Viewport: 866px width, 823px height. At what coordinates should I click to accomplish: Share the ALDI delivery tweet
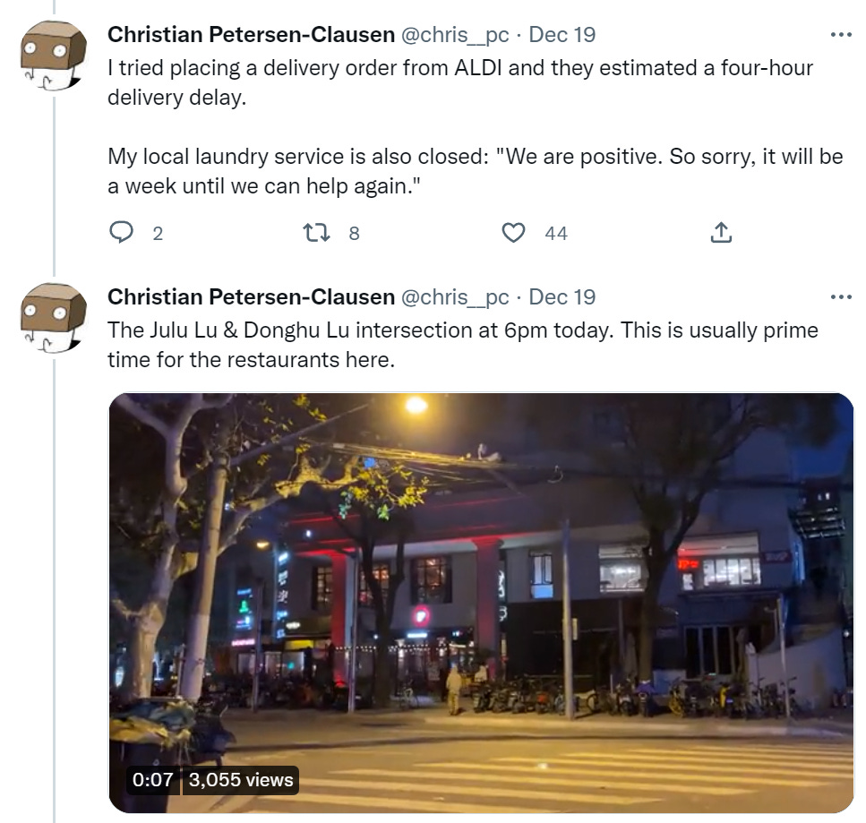721,233
